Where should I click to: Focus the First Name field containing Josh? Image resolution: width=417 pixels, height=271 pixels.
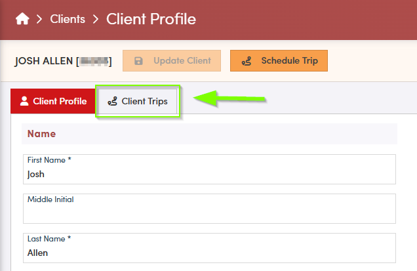coord(209,175)
